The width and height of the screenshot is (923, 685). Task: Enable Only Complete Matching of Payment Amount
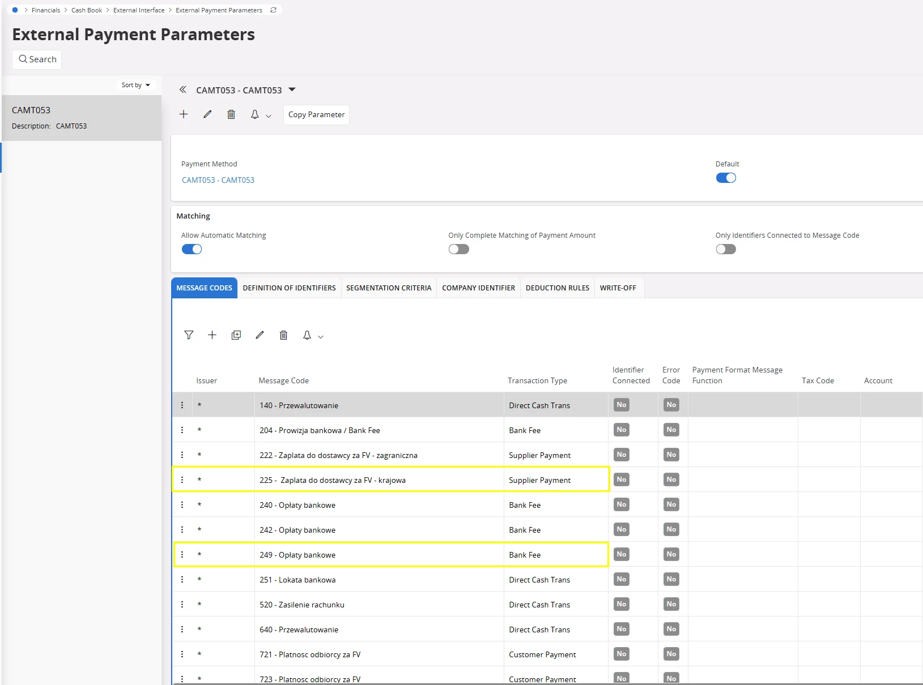coord(458,249)
